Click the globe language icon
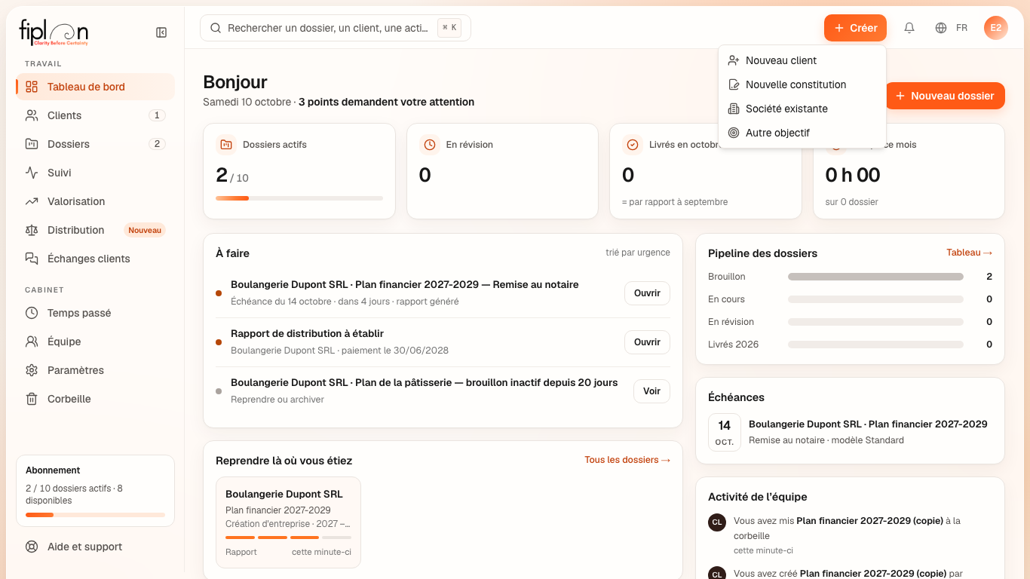 941,28
